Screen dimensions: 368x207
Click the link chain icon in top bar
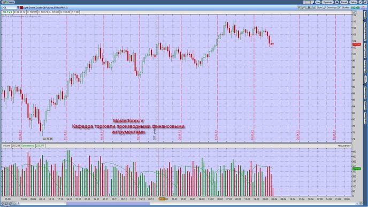click(337, 2)
